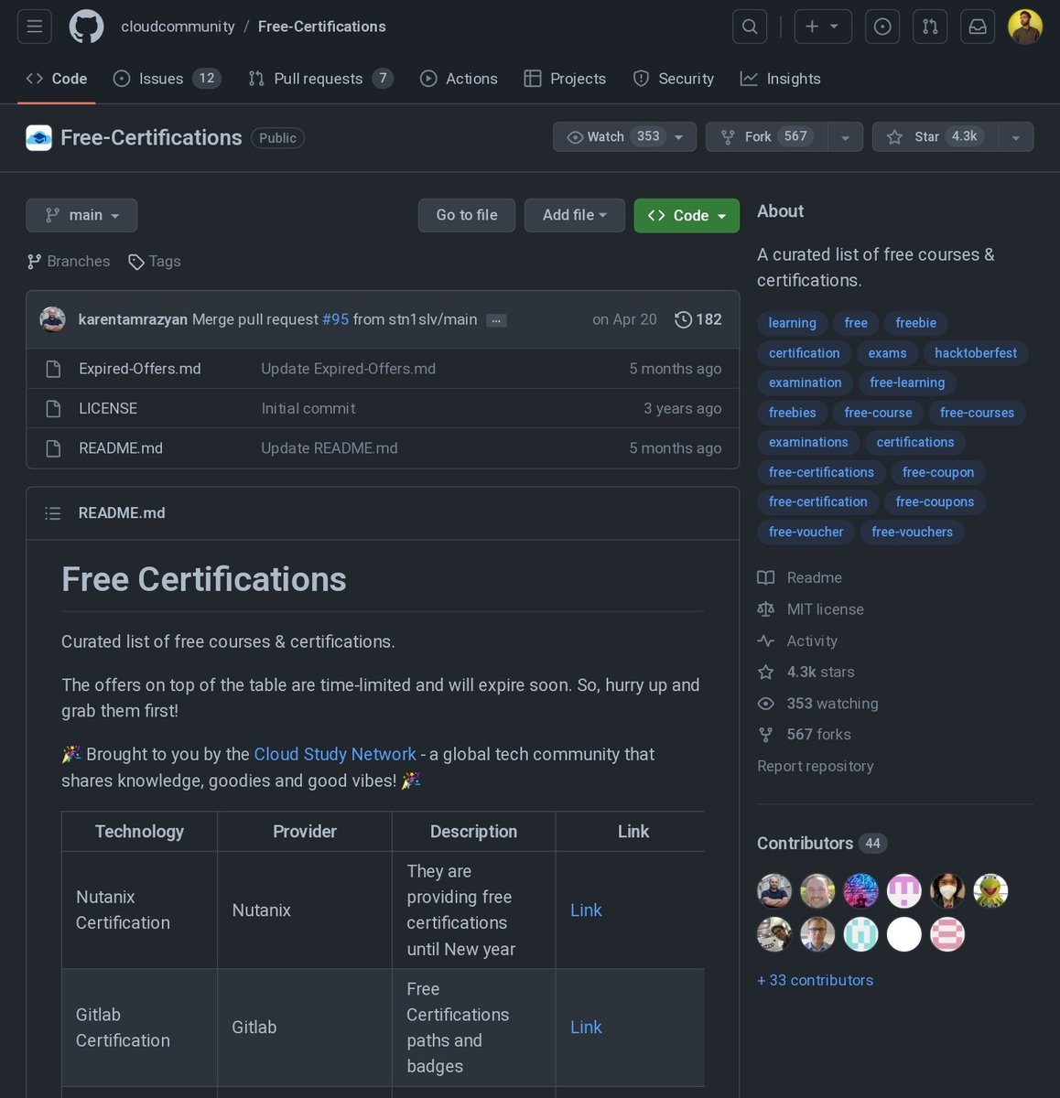
Task: Select the exams topic tag
Action: point(888,353)
